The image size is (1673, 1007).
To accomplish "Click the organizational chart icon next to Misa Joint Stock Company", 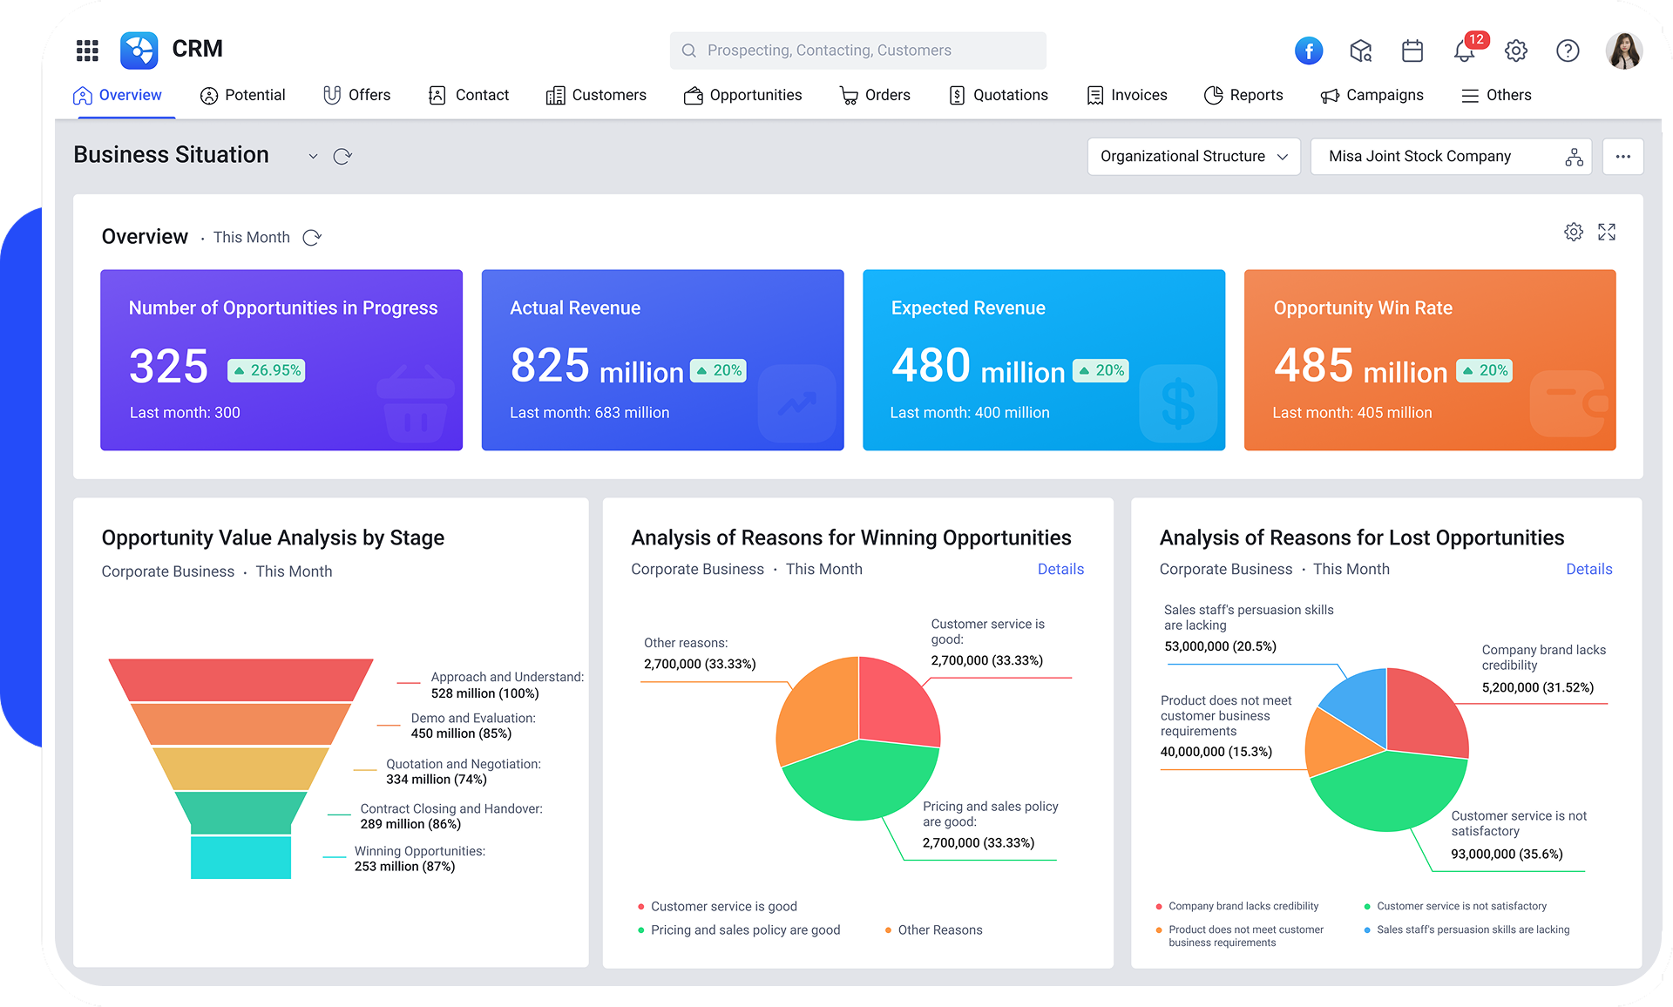I will [x=1574, y=157].
